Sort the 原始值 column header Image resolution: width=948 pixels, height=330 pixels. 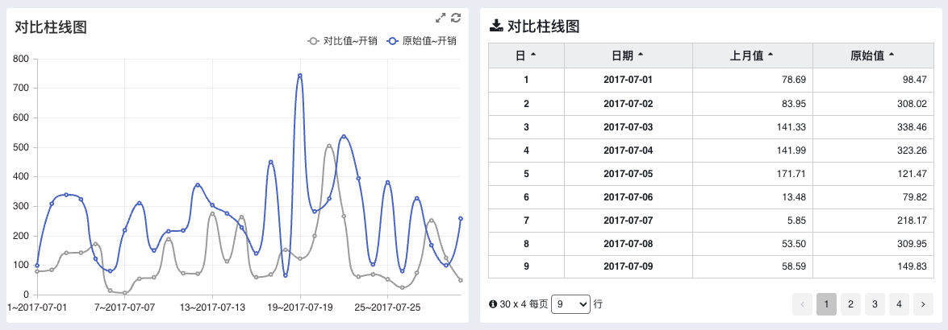pyautogui.click(x=873, y=56)
